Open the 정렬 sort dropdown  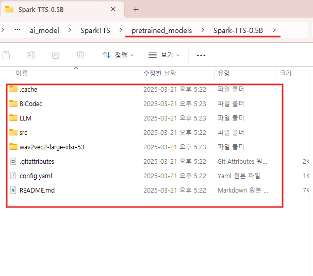(x=118, y=55)
